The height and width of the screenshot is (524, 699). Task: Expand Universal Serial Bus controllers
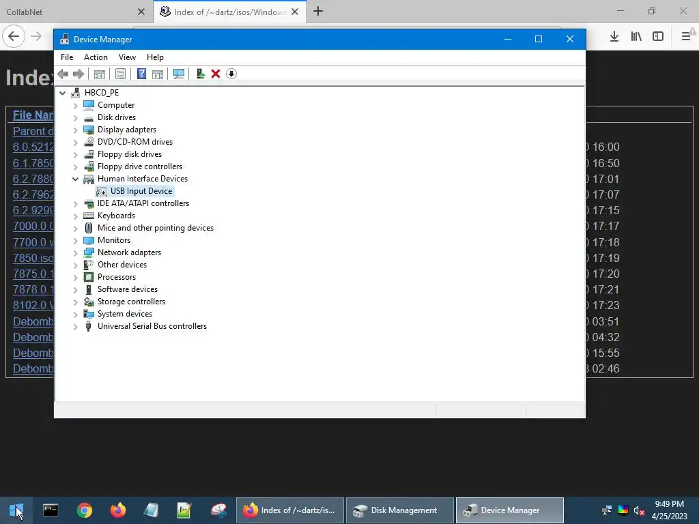75,327
